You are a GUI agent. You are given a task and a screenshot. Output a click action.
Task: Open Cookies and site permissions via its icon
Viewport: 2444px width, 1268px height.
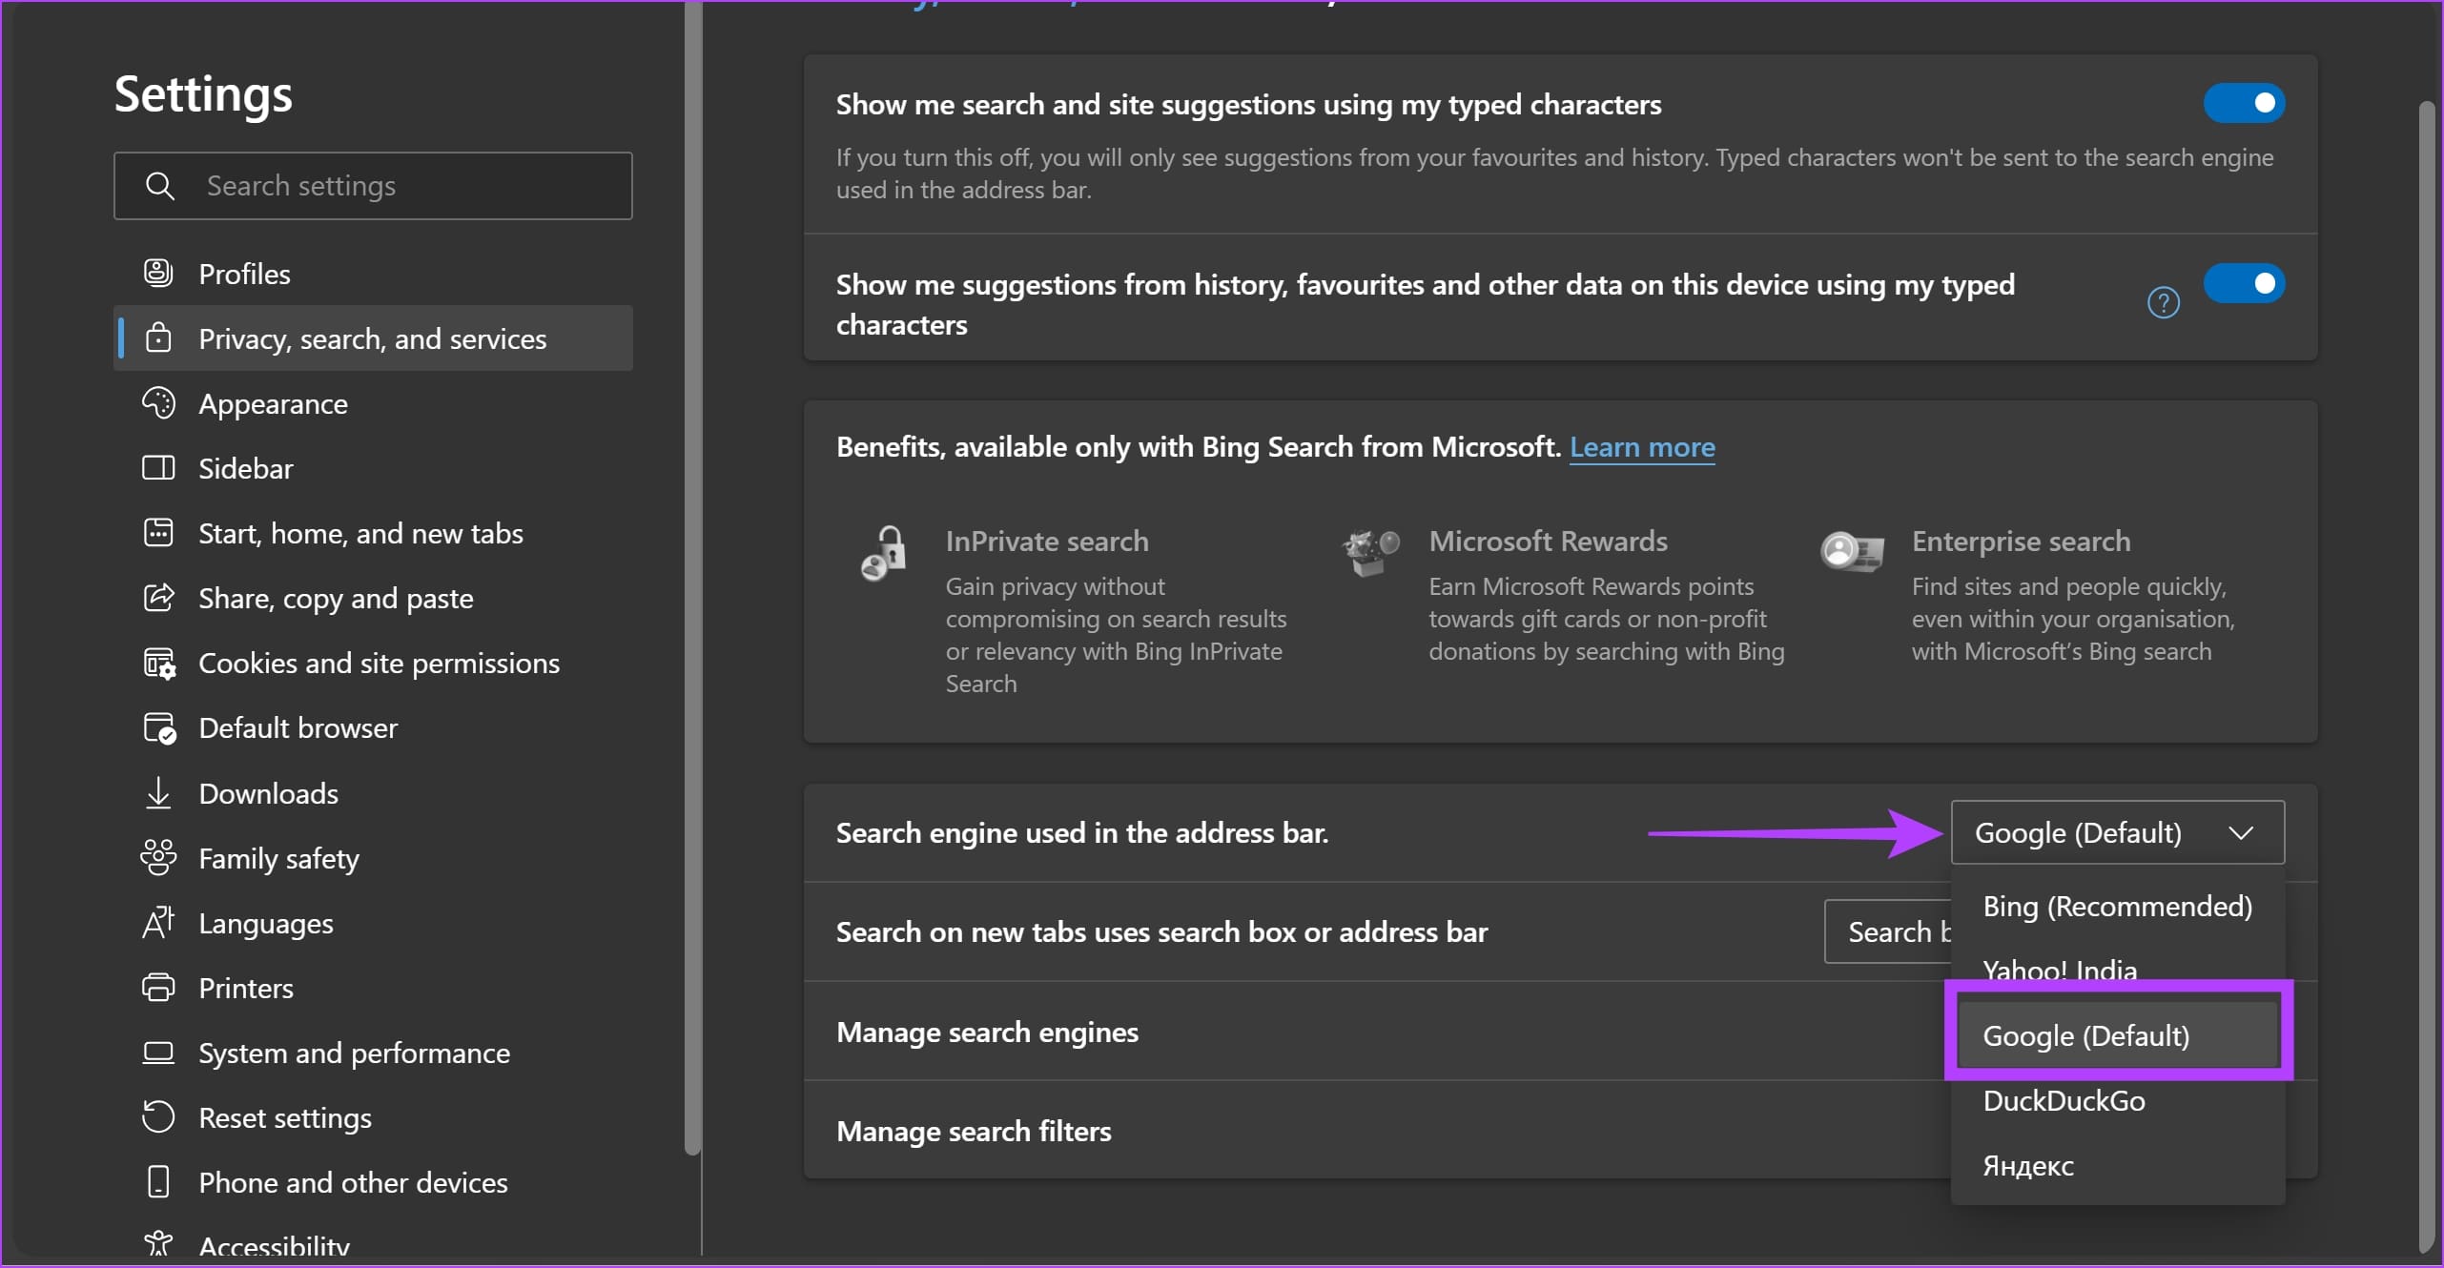click(158, 663)
